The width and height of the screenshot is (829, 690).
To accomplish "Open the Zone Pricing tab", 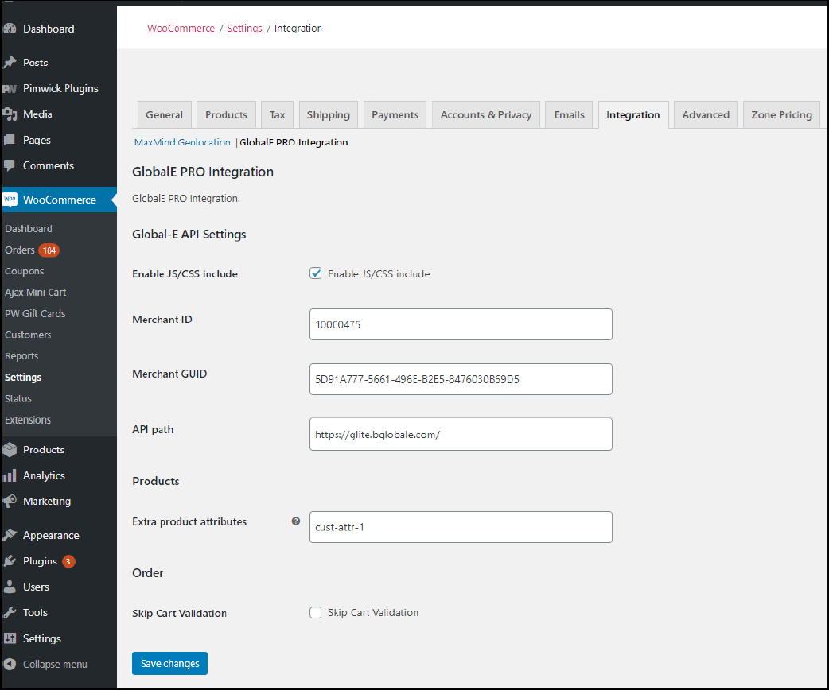I will click(780, 114).
